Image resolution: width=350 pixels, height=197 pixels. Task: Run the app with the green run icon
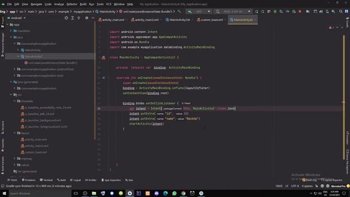pos(256,11)
